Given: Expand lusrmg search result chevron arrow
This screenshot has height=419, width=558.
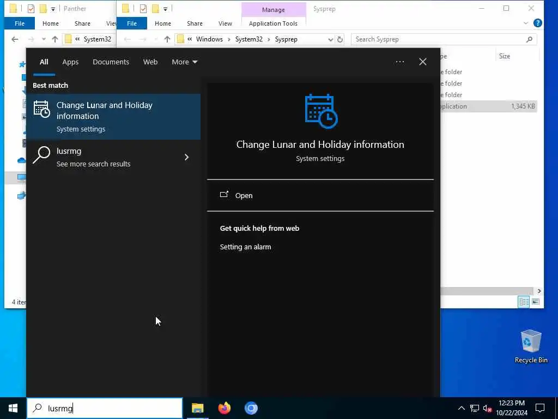Looking at the screenshot, I should click(186, 157).
